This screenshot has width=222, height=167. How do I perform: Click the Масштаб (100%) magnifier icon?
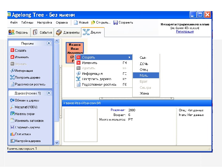pyautogui.click(x=12, y=107)
